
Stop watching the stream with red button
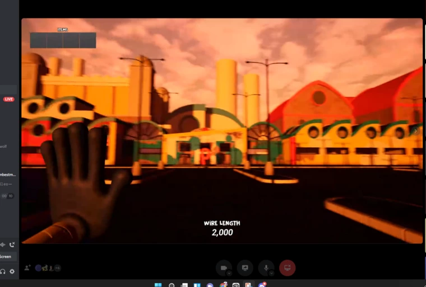click(x=287, y=268)
